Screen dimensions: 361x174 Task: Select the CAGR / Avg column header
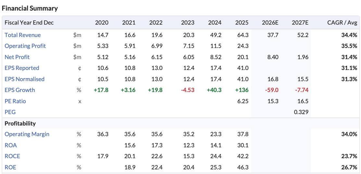342,23
